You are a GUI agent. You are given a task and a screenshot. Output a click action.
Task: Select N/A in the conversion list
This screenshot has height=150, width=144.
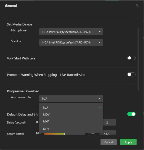(x=71, y=108)
